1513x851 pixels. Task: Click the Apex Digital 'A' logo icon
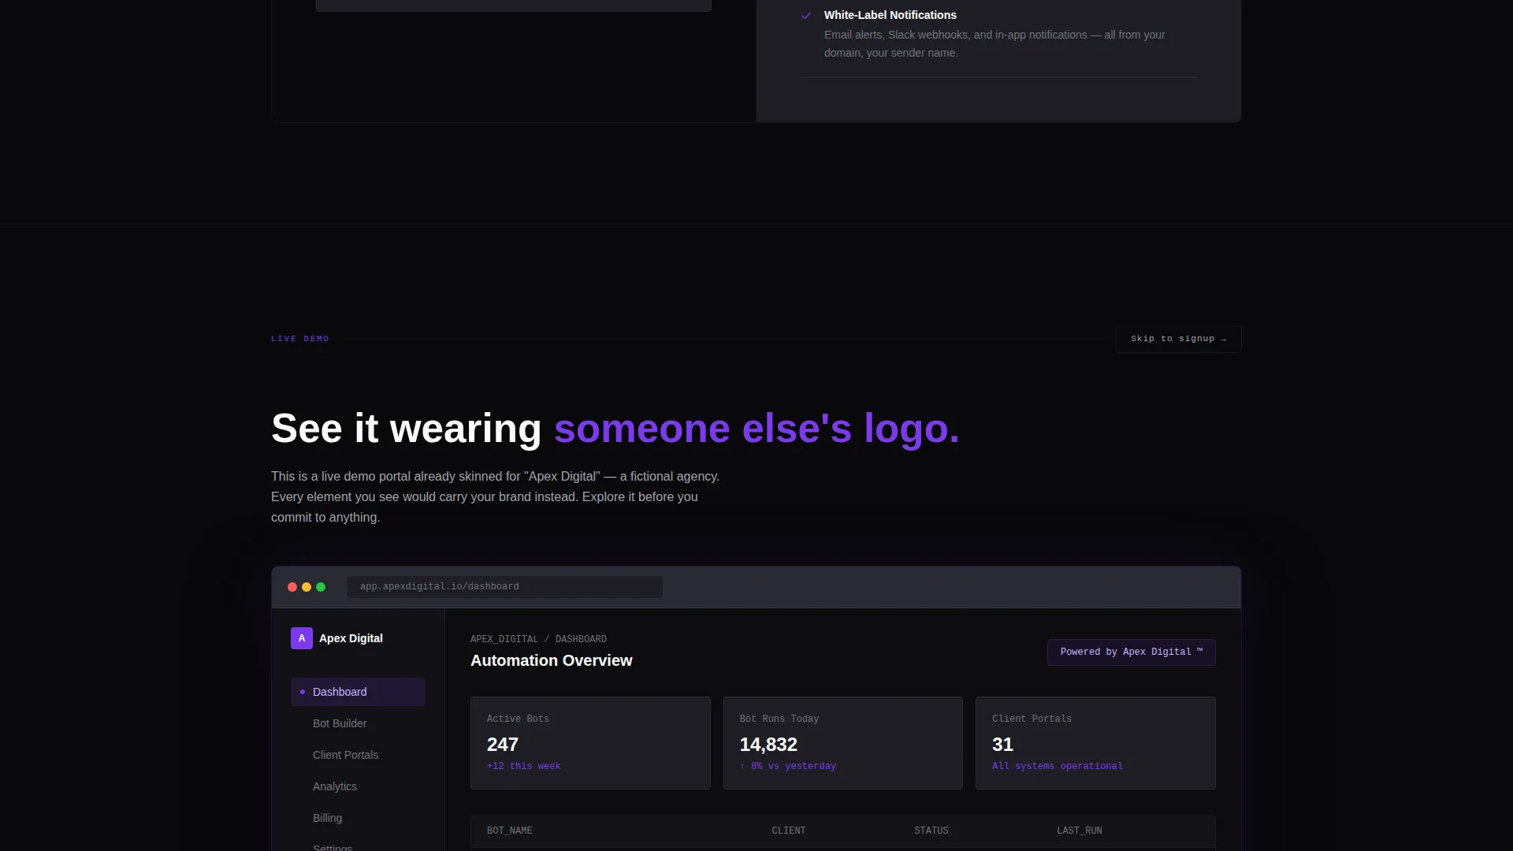[x=301, y=638]
